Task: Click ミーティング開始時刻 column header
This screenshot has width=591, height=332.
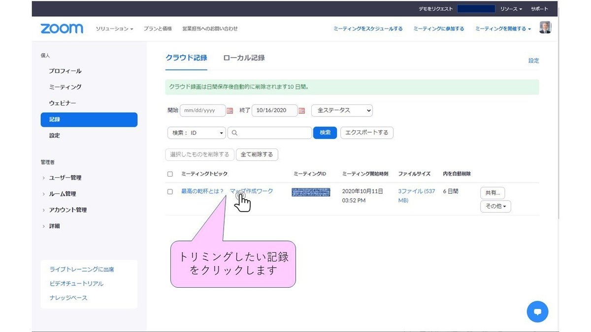Action: point(365,174)
